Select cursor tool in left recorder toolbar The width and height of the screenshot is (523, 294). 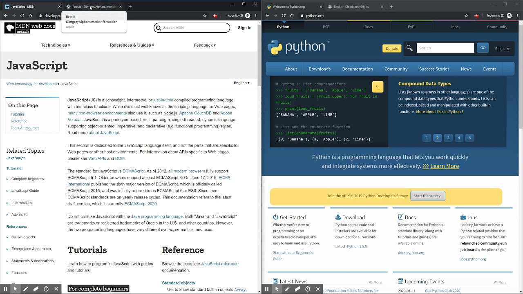(x=16, y=289)
